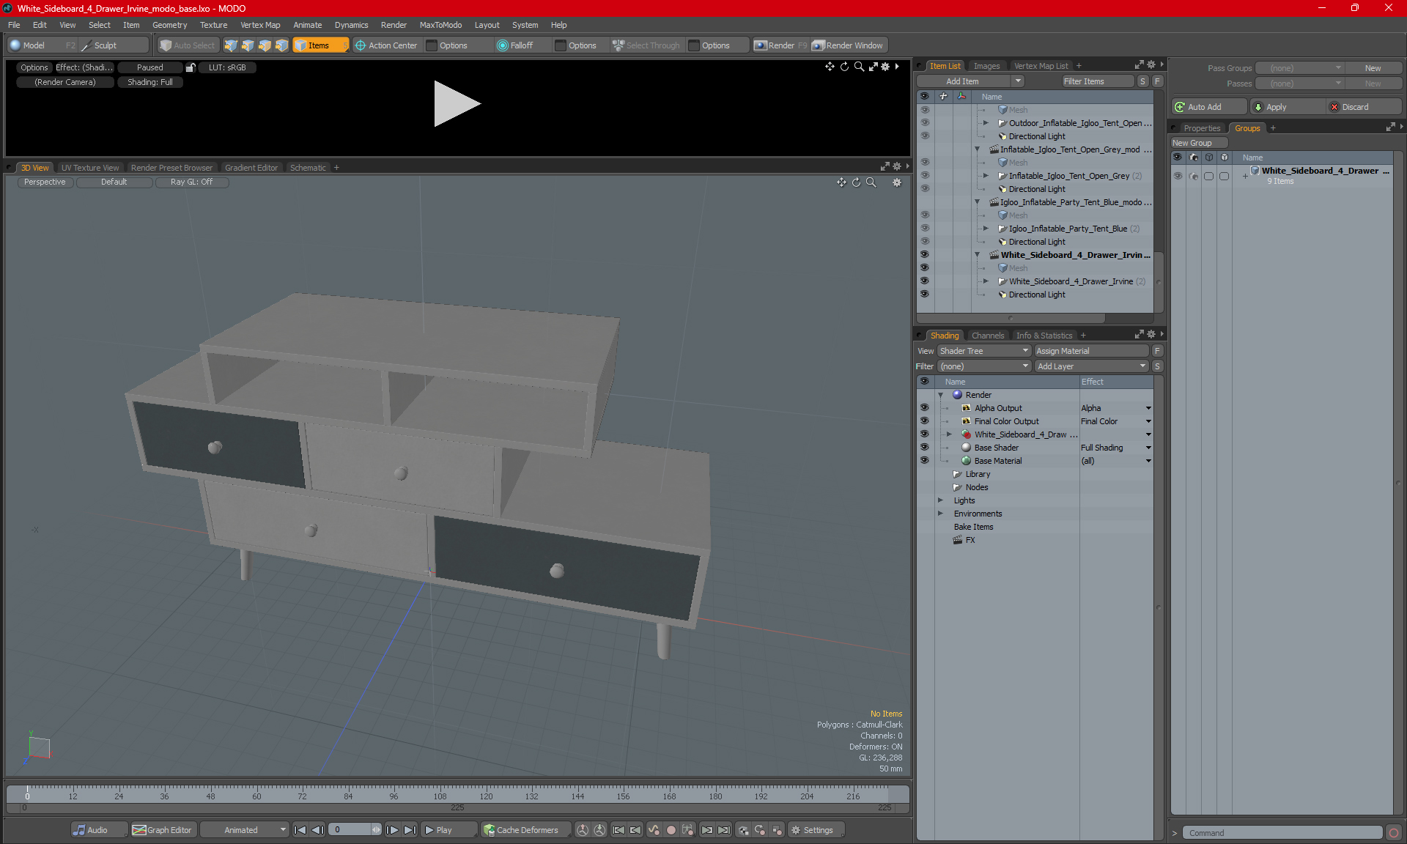Select vertices selection mode icon
This screenshot has width=1407, height=844.
(231, 45)
